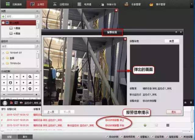This screenshot has width=195, height=140.
Task: Toggle the 其他报警 checkbox
Action: click(x=181, y=137)
